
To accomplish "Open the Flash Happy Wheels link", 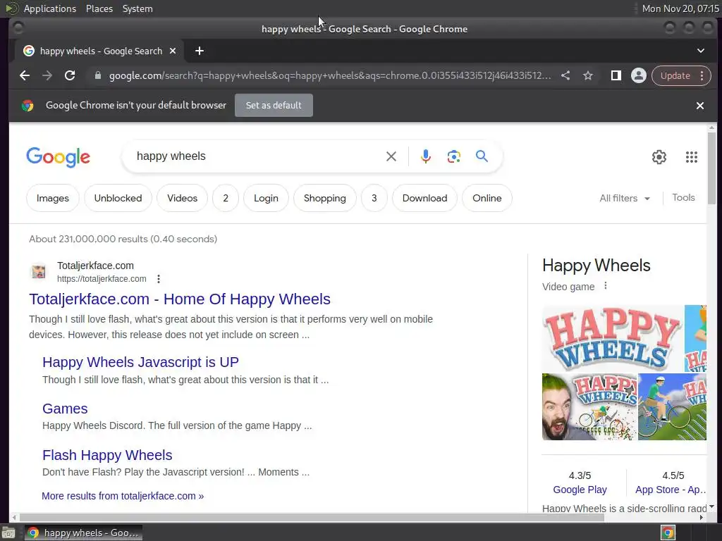I will coord(107,455).
